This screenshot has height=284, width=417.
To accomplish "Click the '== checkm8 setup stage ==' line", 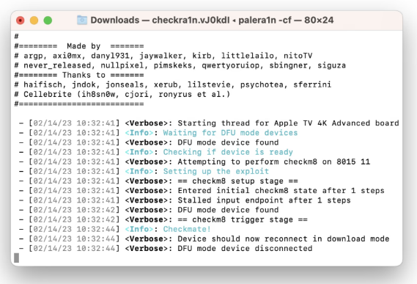I will [x=237, y=181].
